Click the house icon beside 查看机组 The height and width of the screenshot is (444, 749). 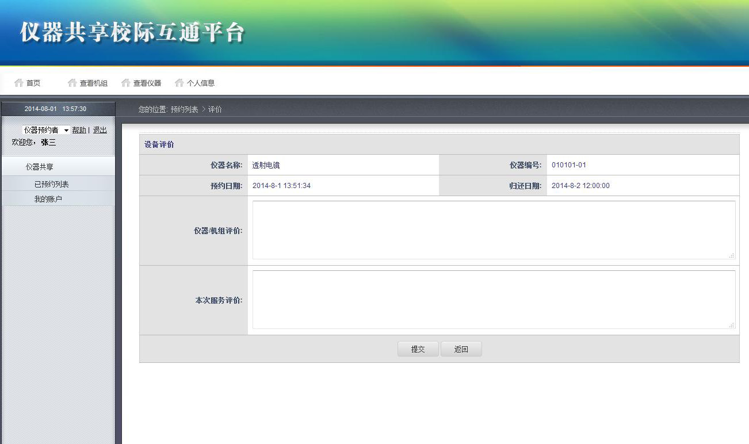click(x=72, y=83)
